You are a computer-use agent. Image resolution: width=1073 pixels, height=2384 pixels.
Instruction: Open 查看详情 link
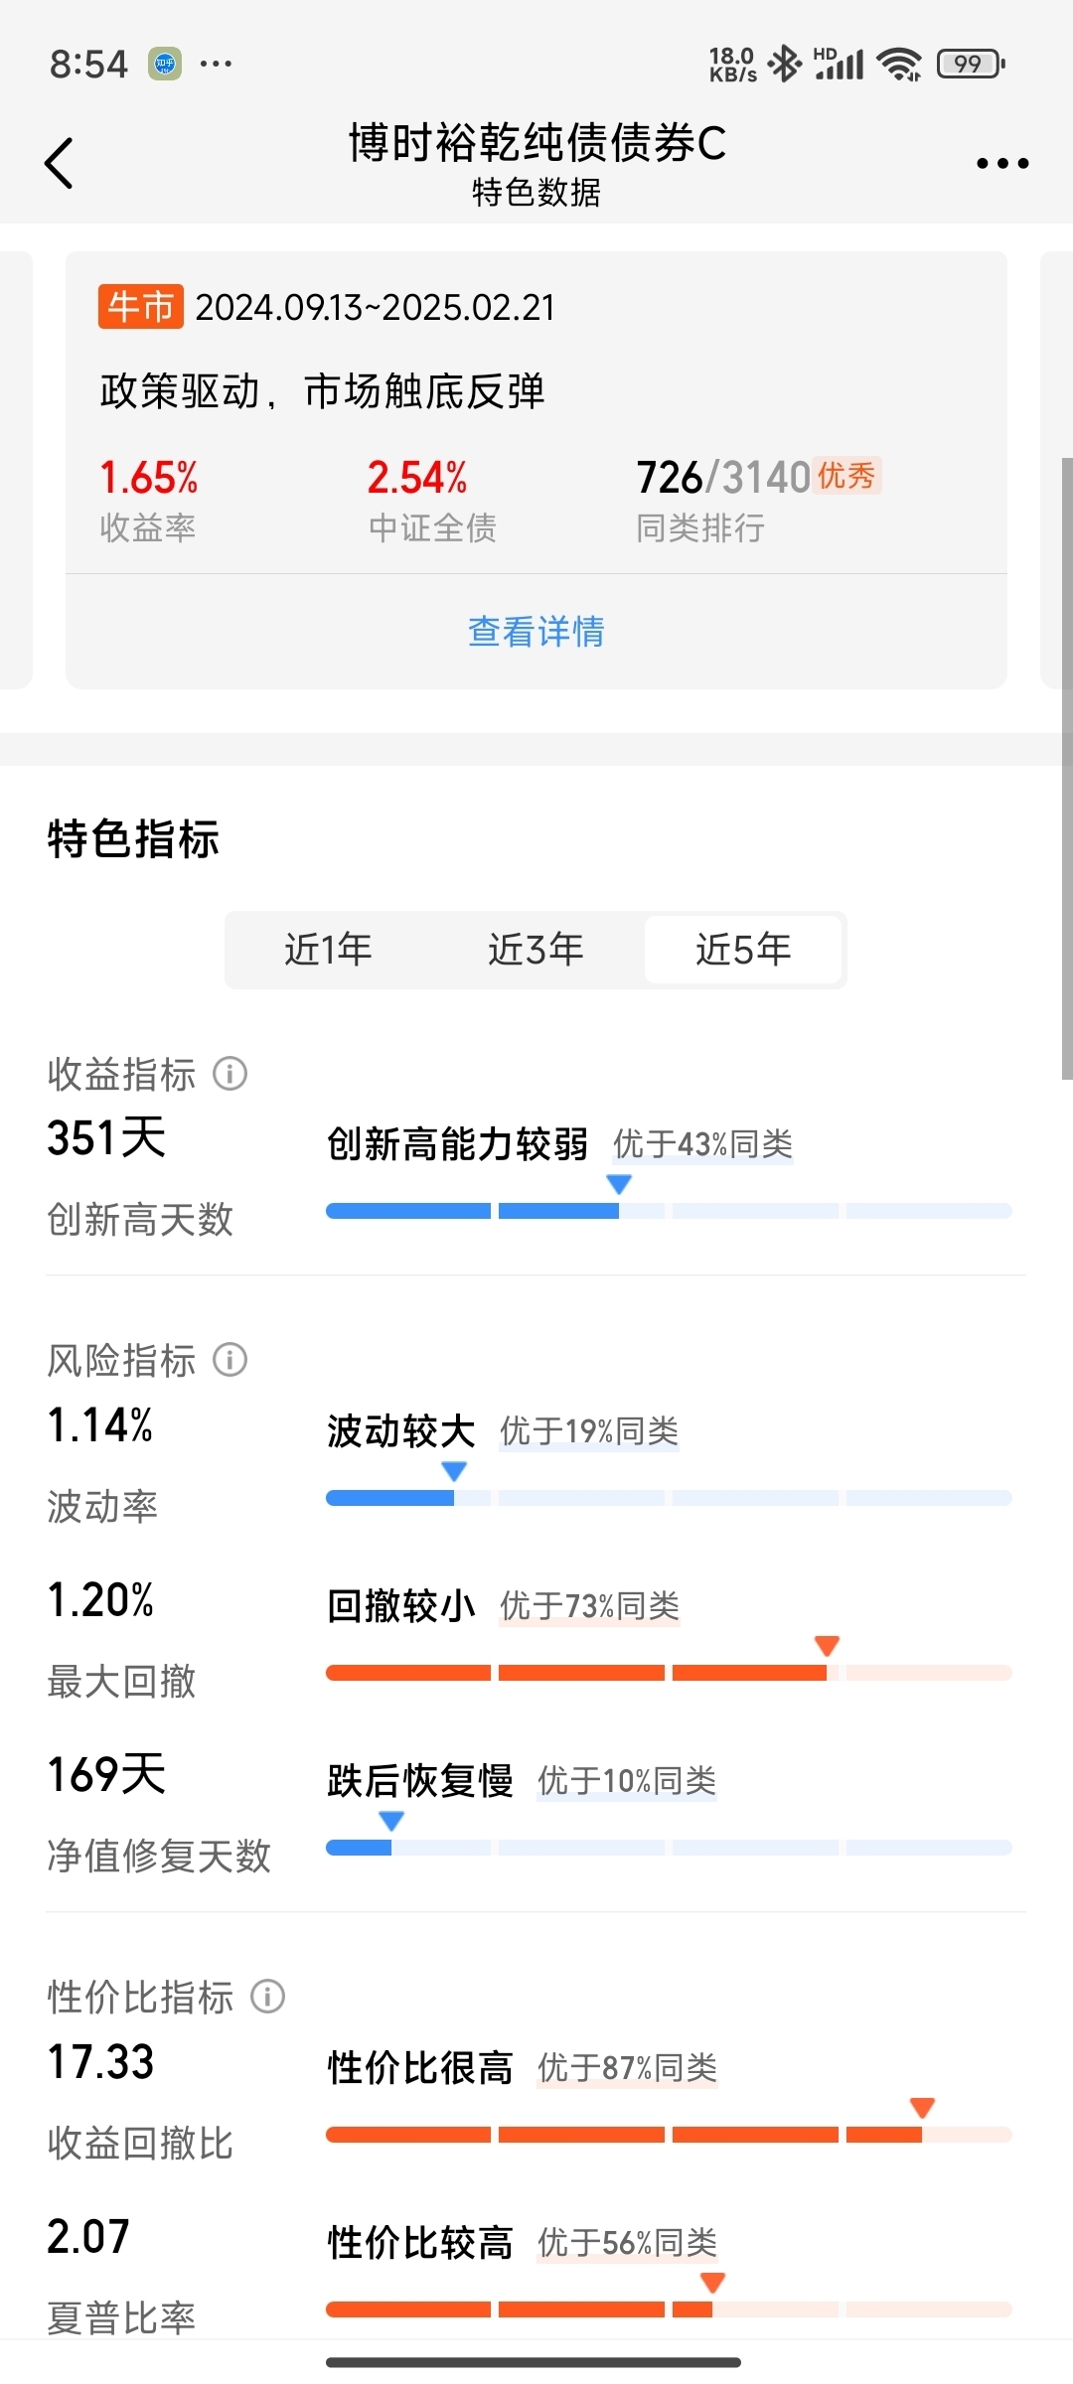coord(536,632)
